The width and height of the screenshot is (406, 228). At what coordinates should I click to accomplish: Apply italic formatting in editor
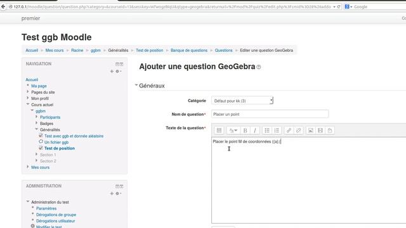(255, 130)
